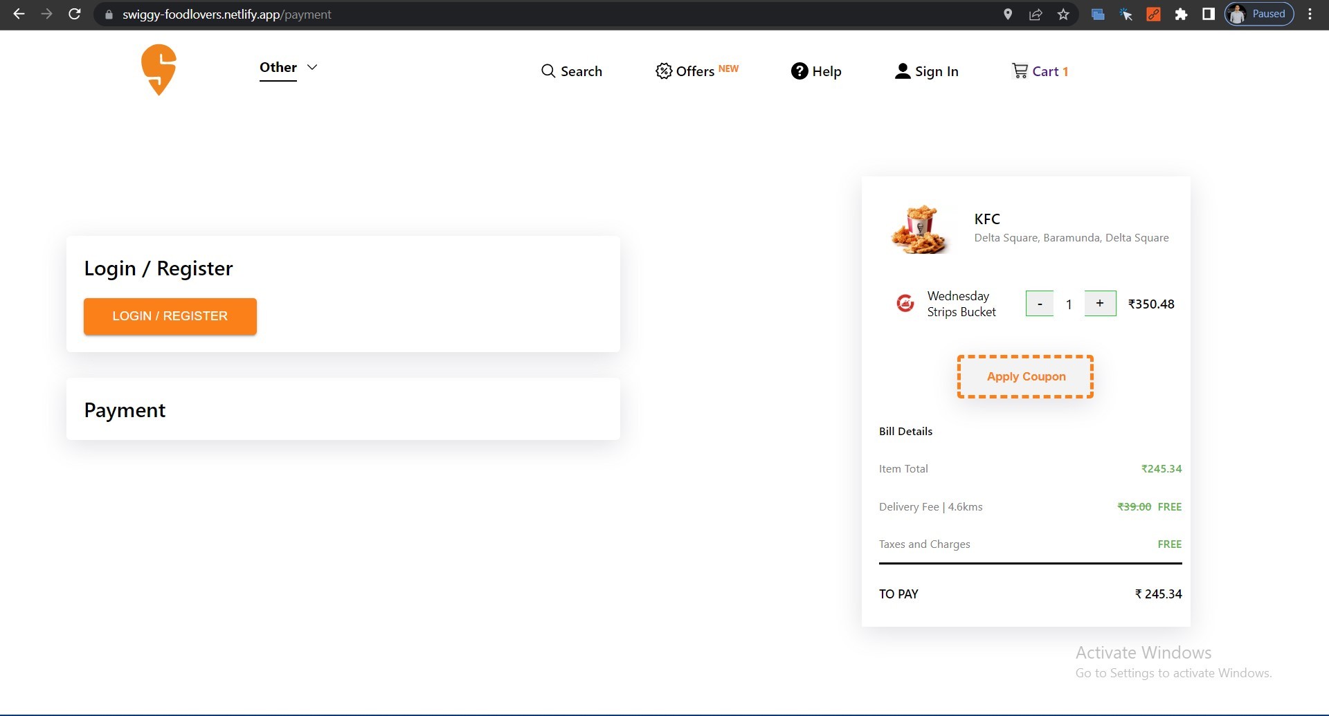This screenshot has height=716, width=1329.
Task: Click the Login / Register heading
Action: point(159,268)
